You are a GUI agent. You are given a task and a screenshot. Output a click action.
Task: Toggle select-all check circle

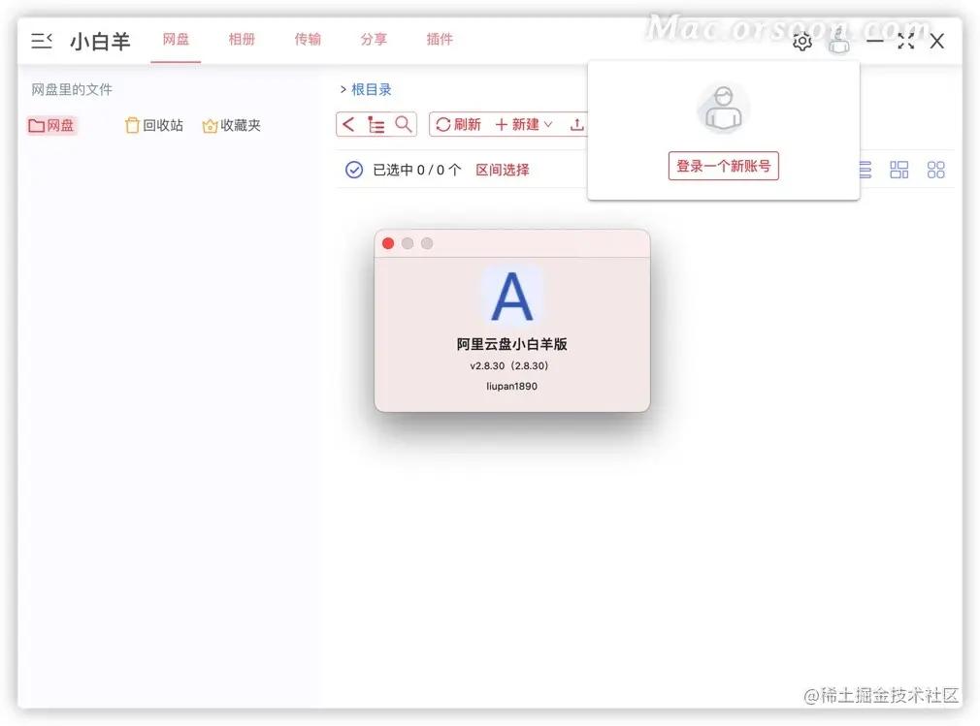[x=354, y=170]
